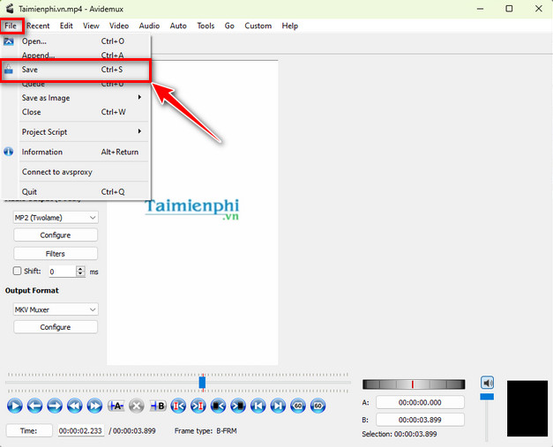Choose Quit from File menu
The width and height of the screenshot is (553, 447).
(76, 192)
